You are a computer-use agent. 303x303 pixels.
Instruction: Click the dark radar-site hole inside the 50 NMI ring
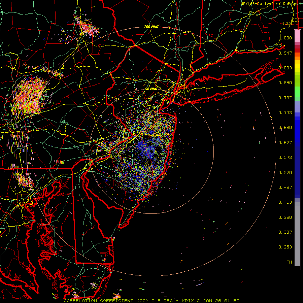tap(152, 152)
